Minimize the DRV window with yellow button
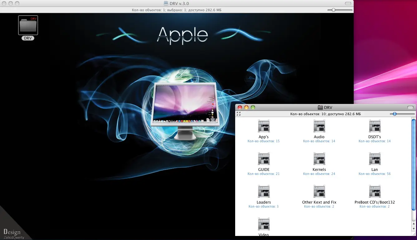This screenshot has width=417, height=240. pos(246,107)
